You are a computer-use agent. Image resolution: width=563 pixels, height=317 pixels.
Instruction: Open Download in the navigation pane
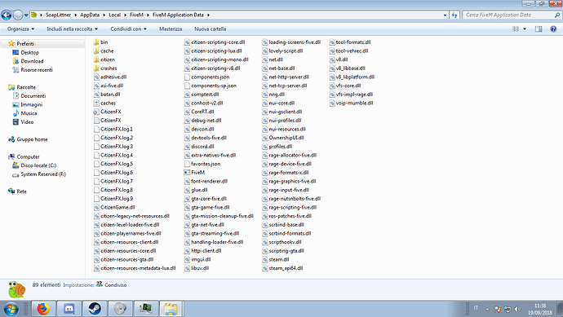(x=32, y=61)
